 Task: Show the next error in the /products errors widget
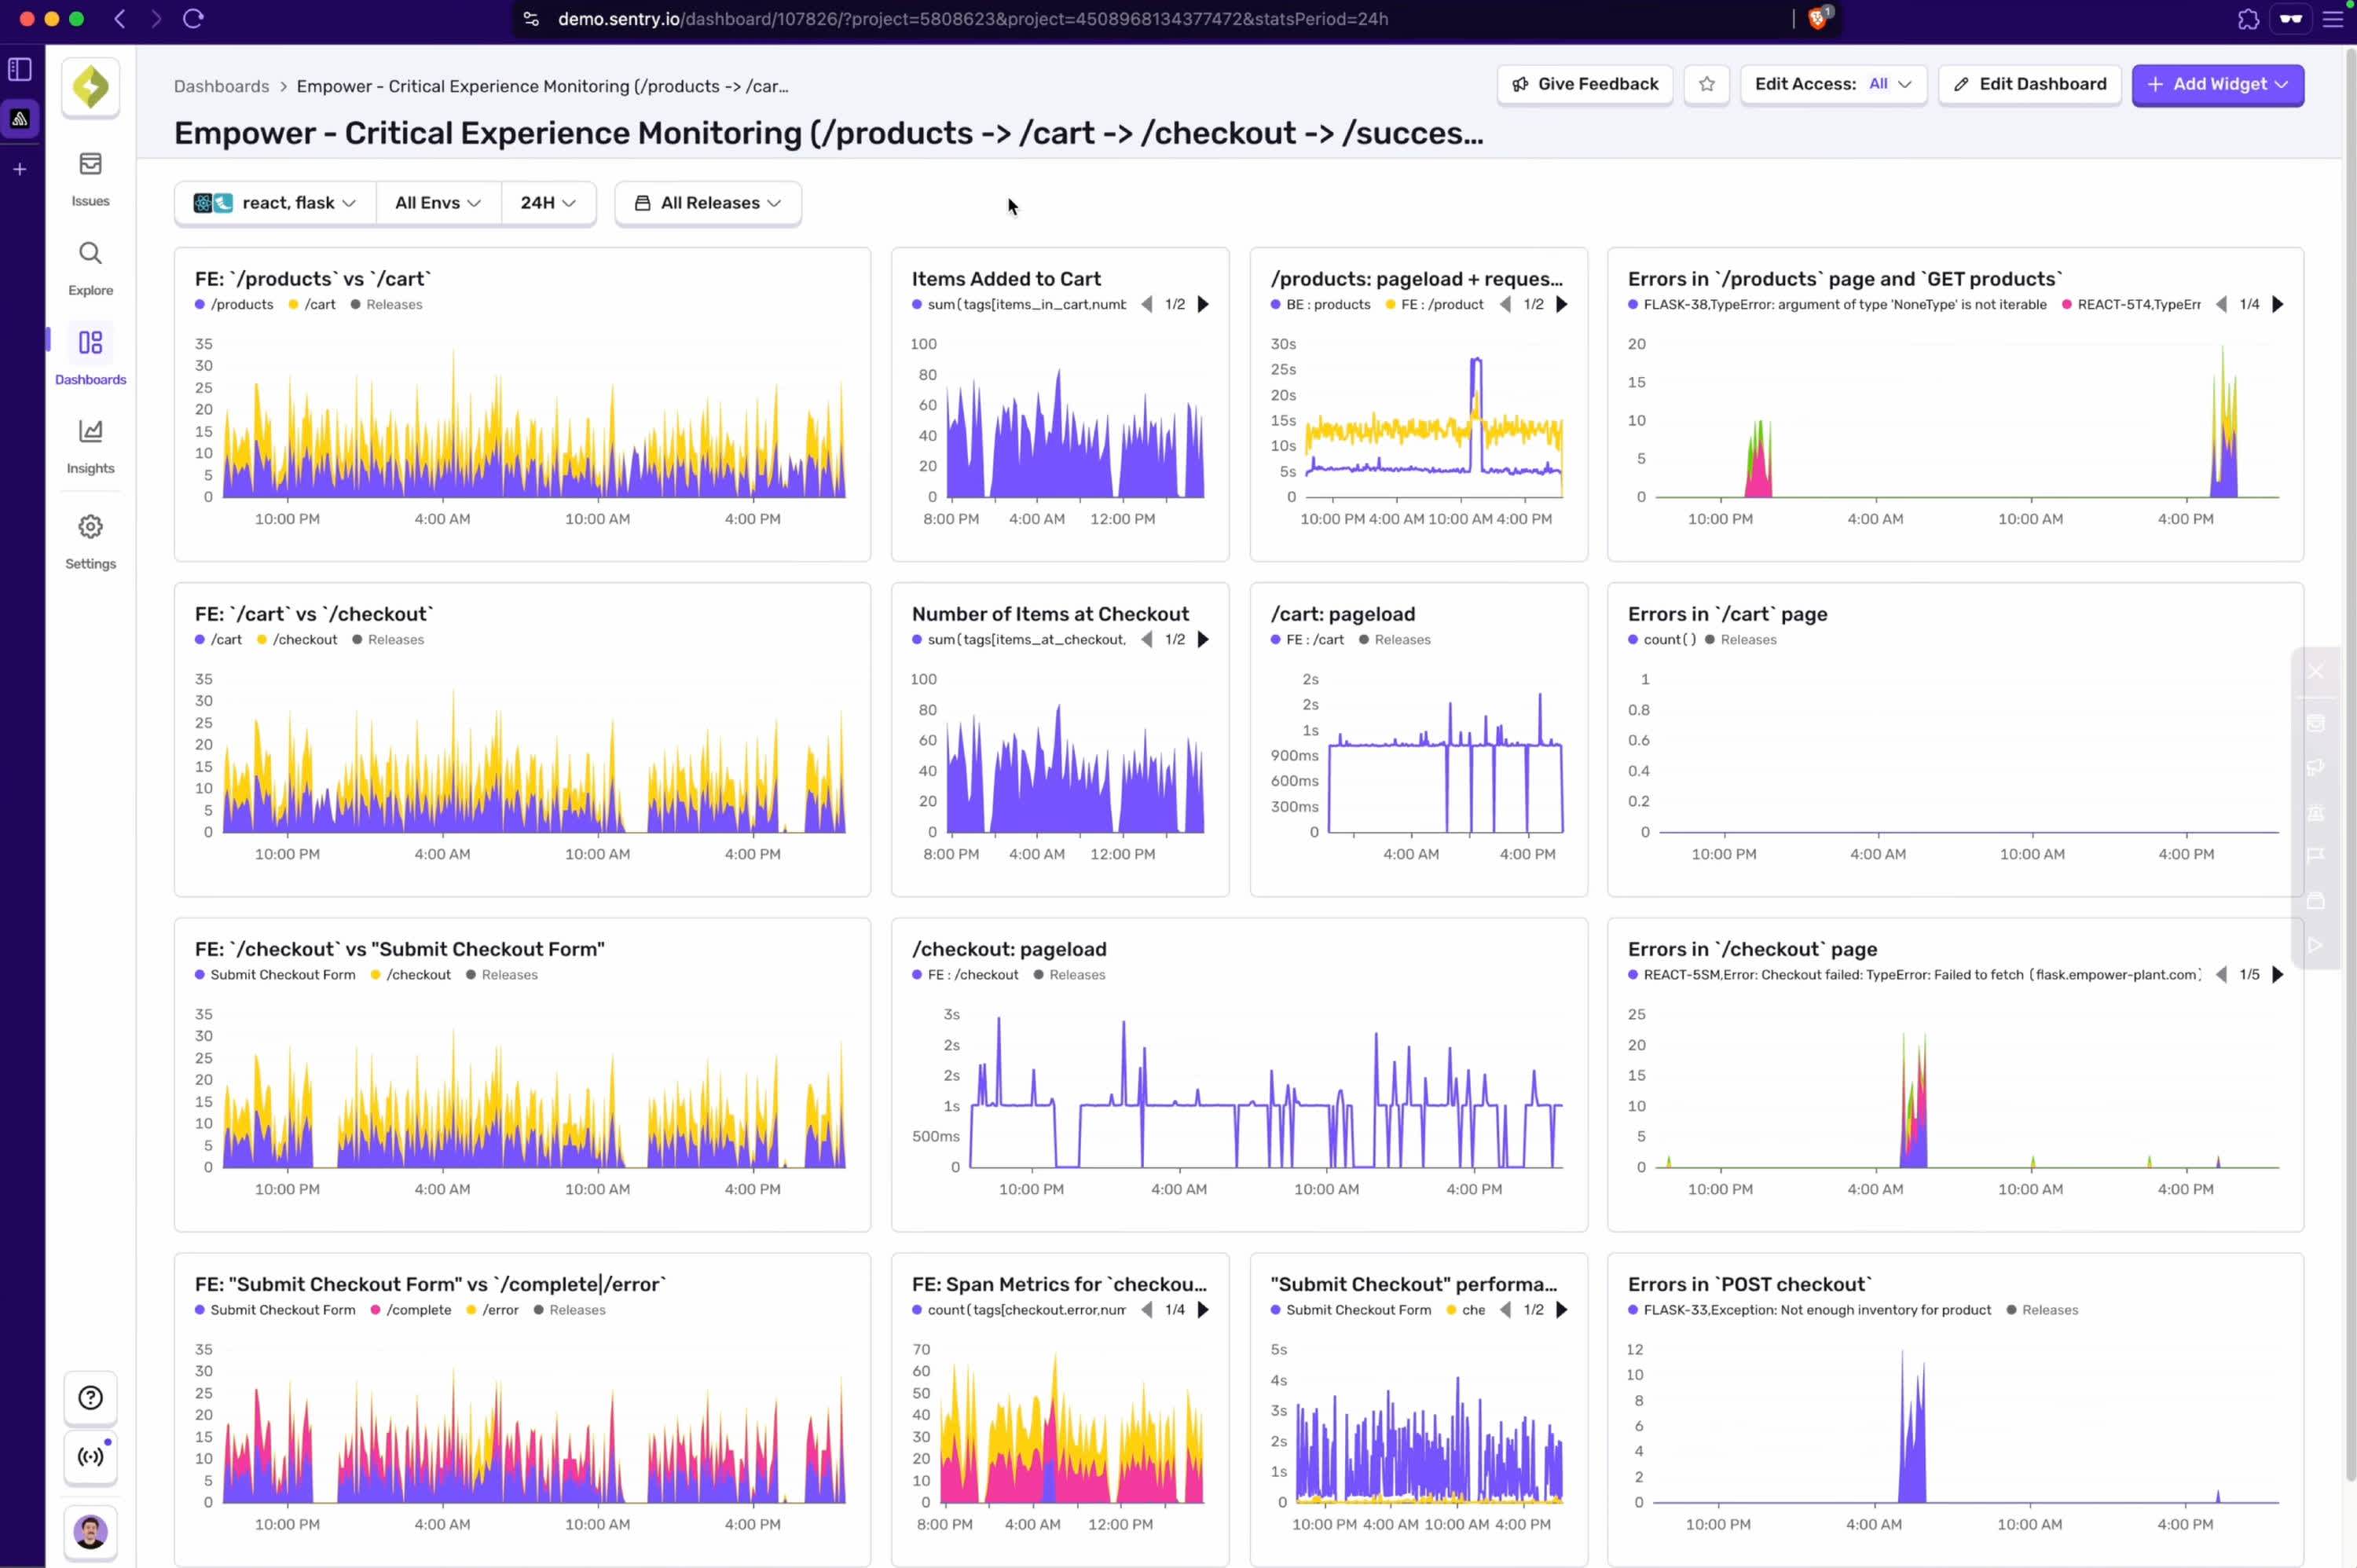coord(2279,303)
